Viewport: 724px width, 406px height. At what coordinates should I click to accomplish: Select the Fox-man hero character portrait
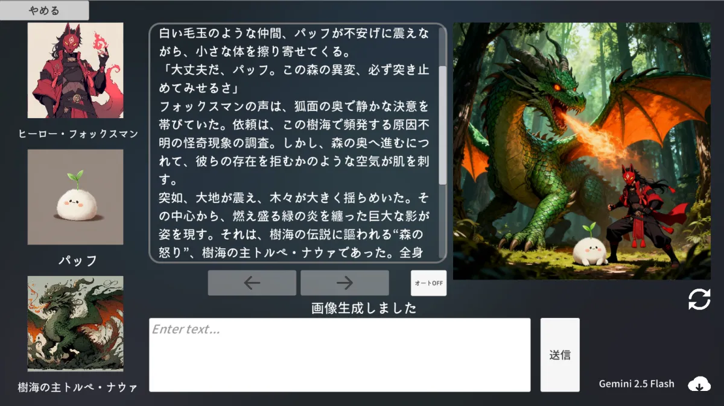(75, 70)
